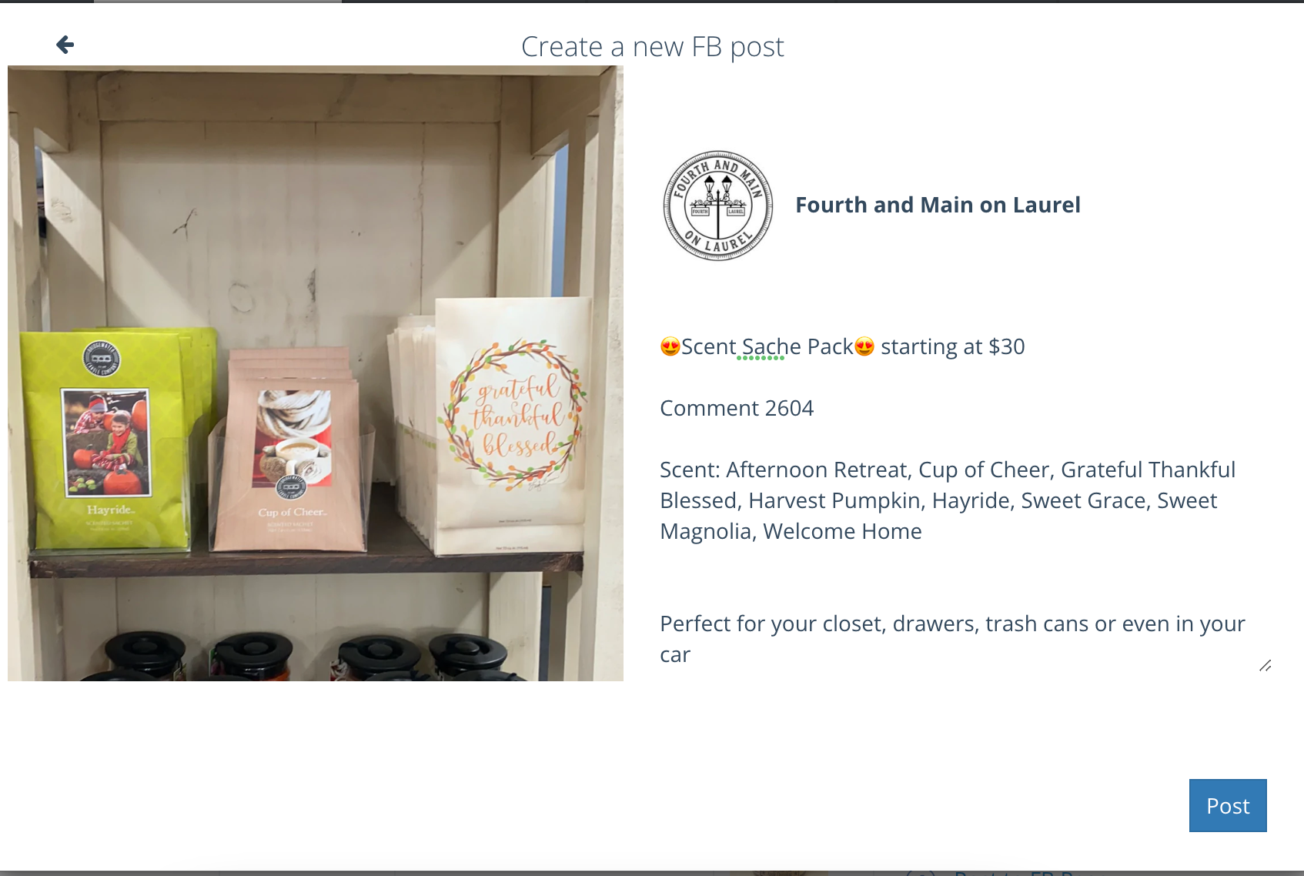Click the Comment 2604 line

[x=737, y=408]
